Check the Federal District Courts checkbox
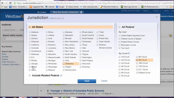Screen dimensions: 174x98 pyautogui.click(x=120, y=42)
